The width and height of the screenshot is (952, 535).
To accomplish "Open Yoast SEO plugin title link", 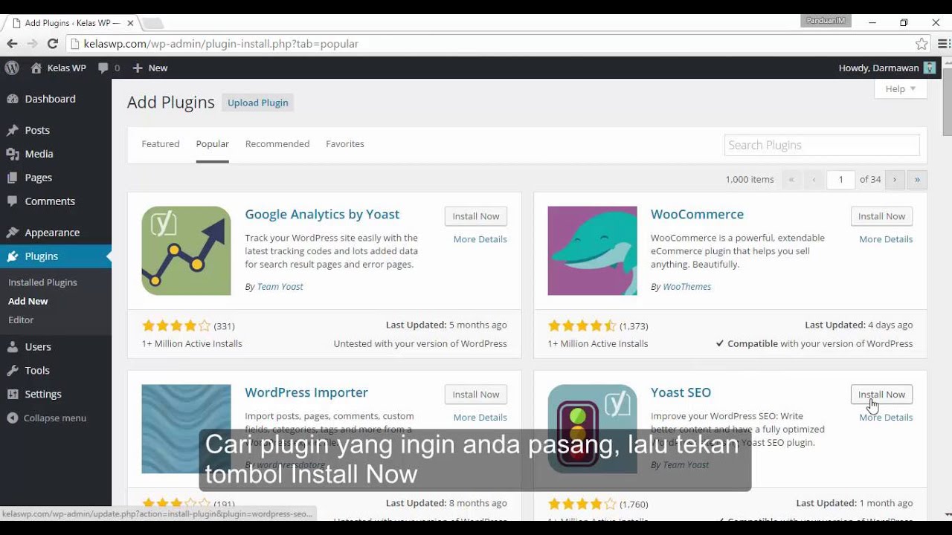I will pyautogui.click(x=681, y=392).
